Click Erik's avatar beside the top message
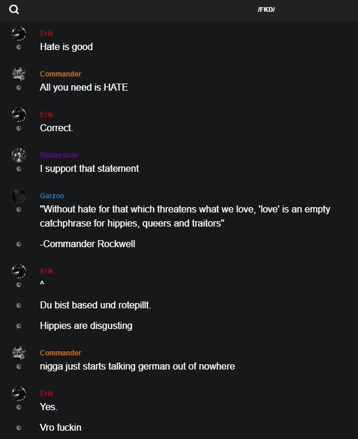358x439 pixels. coord(19,33)
